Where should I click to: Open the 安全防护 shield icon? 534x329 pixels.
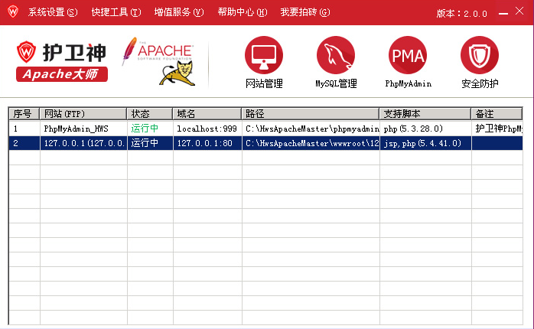point(480,55)
